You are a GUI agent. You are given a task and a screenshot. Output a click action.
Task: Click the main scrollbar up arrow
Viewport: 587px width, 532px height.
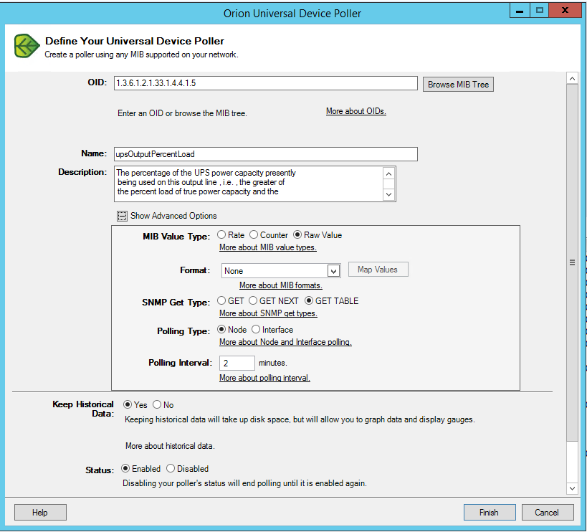point(572,78)
